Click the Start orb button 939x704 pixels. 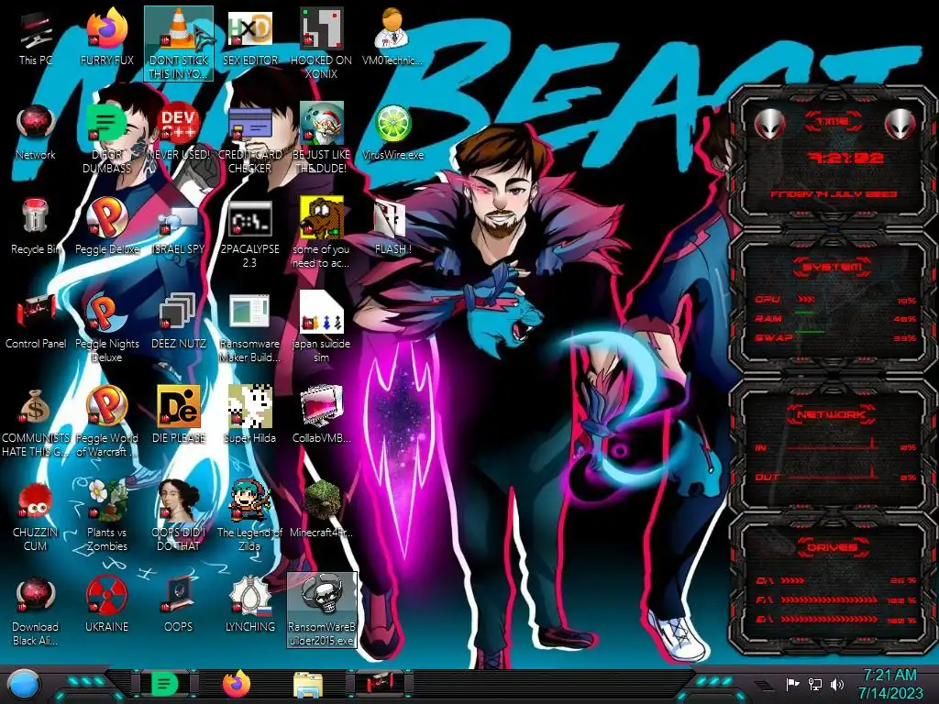[23, 685]
